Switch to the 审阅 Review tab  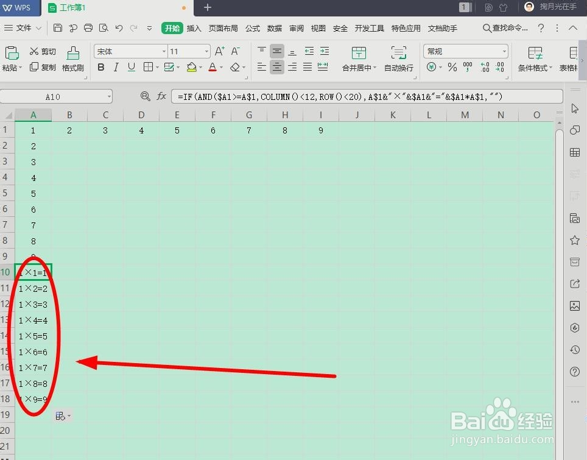[x=297, y=28]
